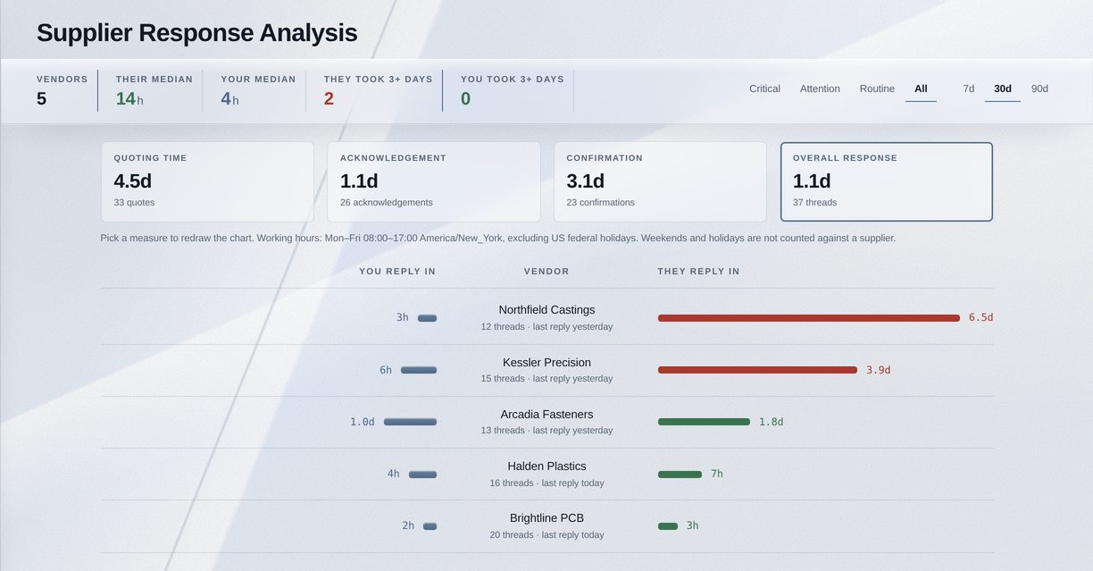The height and width of the screenshot is (571, 1093).
Task: Select the All filter tab
Action: (x=921, y=88)
